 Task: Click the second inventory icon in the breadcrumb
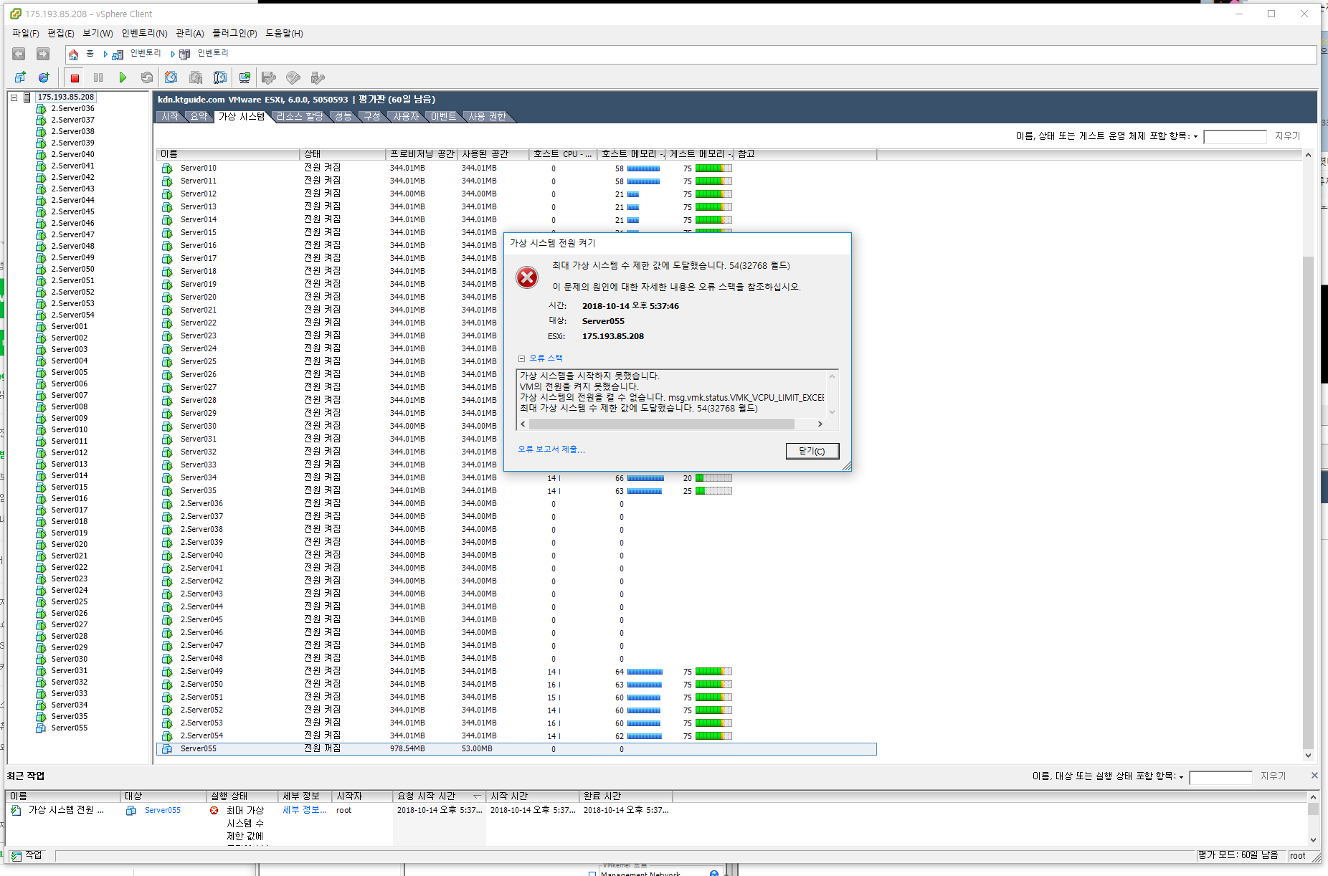[185, 54]
